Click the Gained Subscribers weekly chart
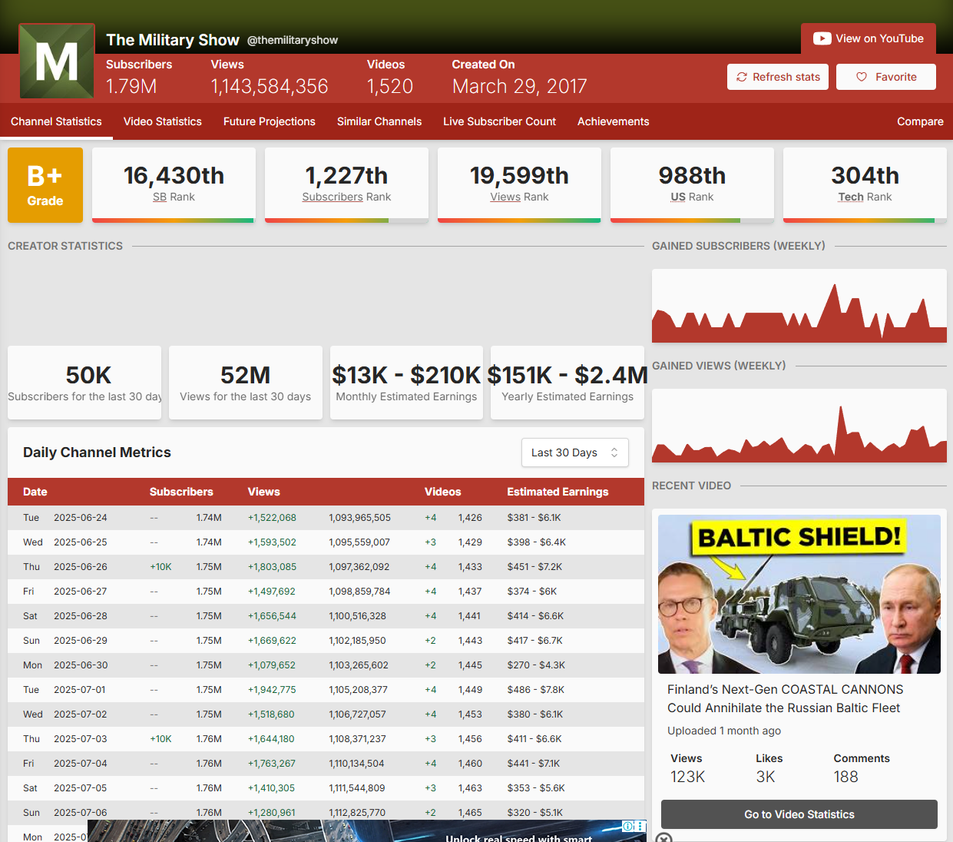 (799, 306)
